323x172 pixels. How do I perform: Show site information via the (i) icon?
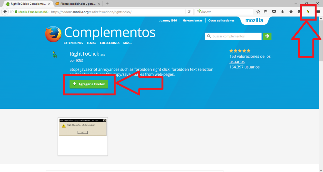pyautogui.click(x=12, y=12)
